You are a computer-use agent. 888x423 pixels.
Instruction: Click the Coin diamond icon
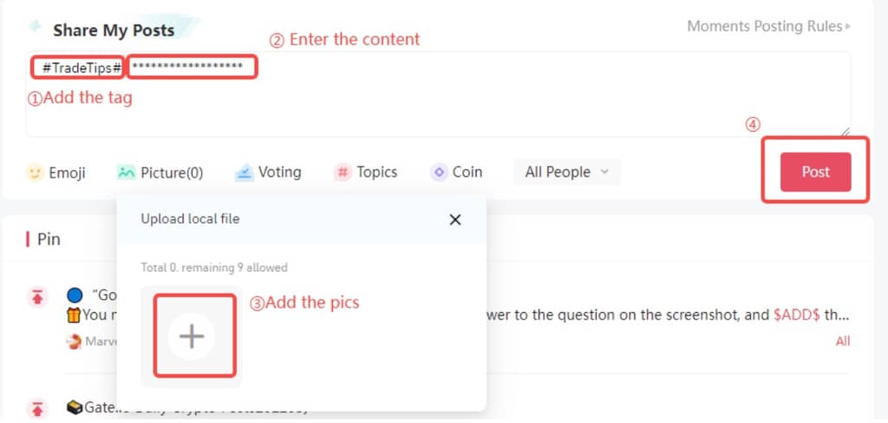click(x=439, y=172)
